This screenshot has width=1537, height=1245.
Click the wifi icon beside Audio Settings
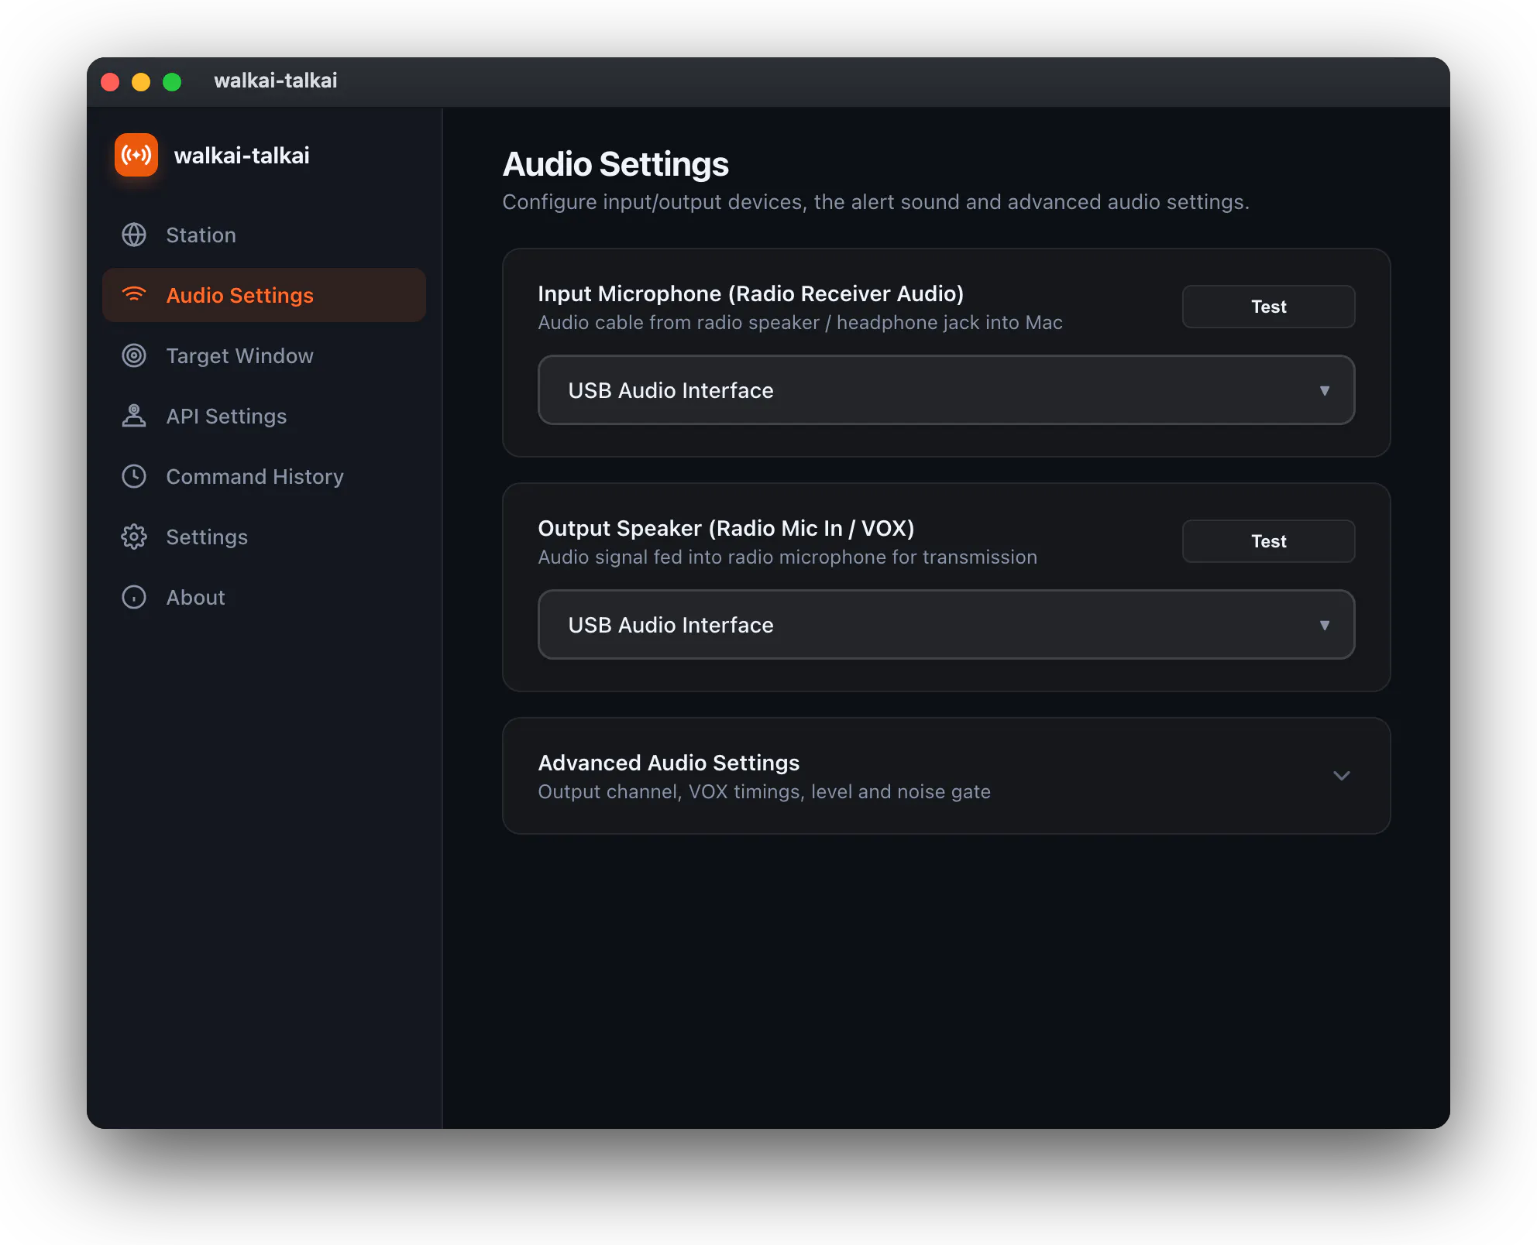coord(134,294)
